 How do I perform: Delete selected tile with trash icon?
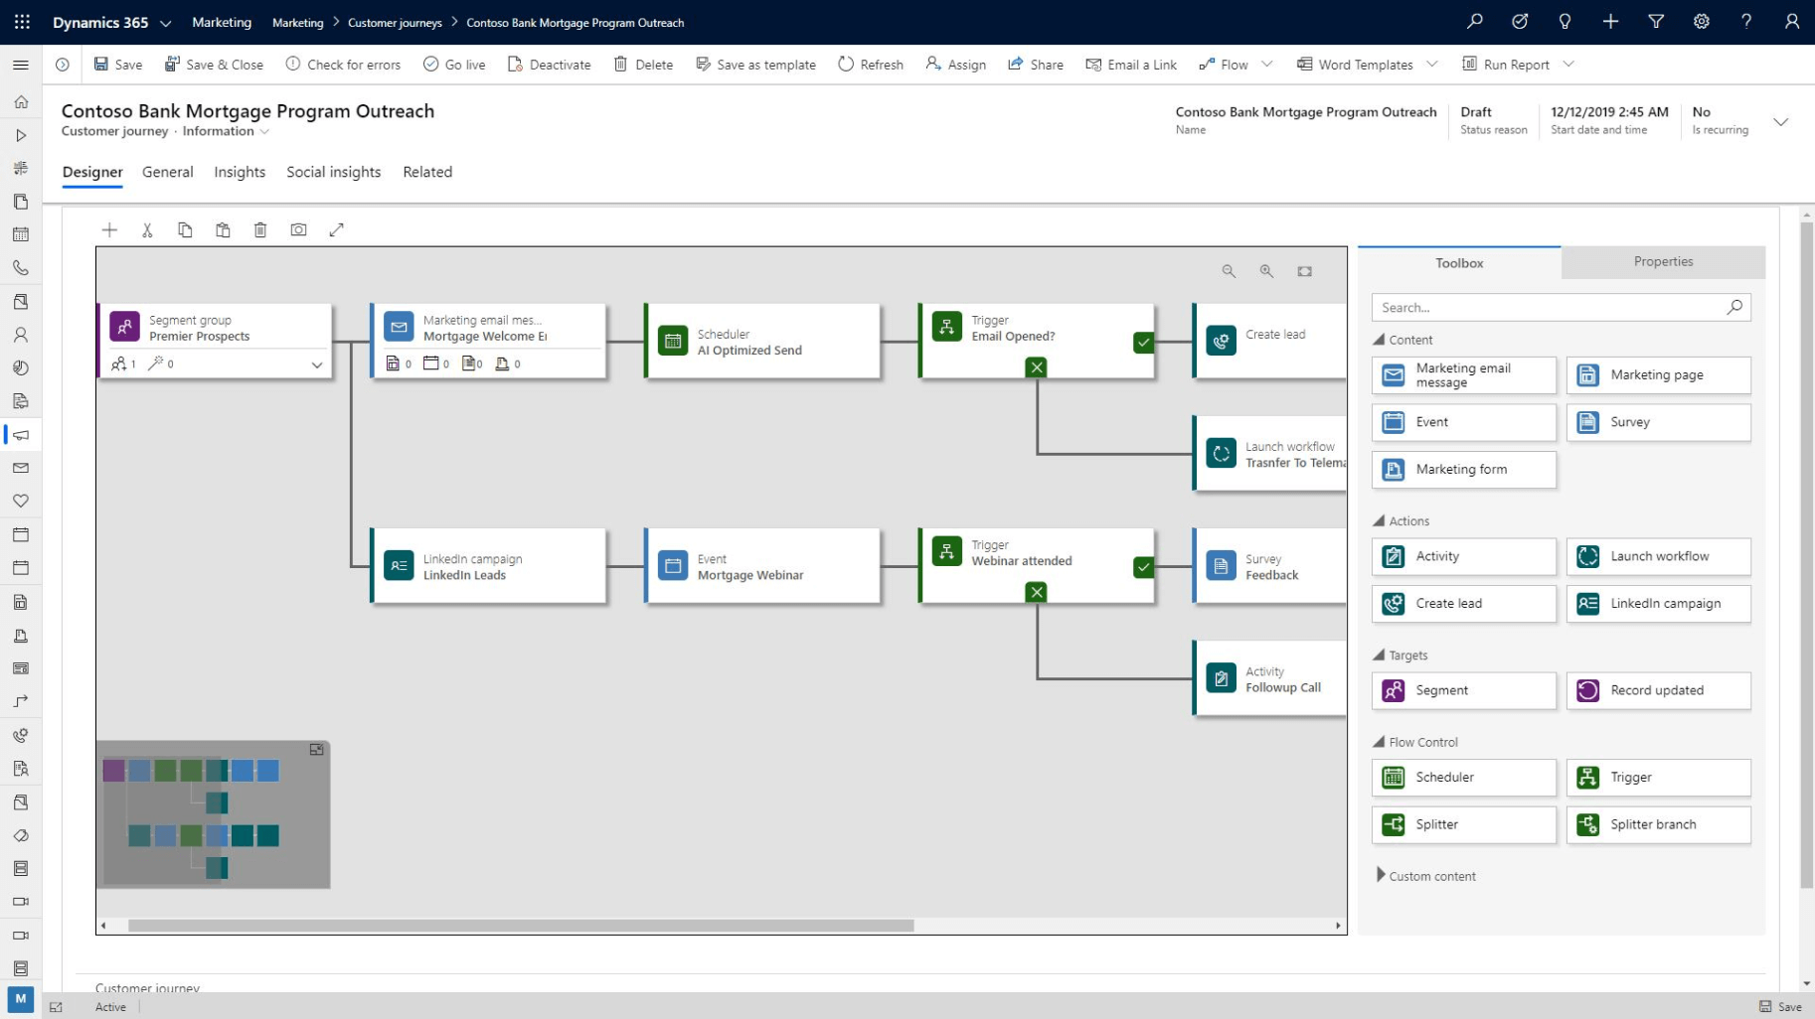[x=260, y=229]
